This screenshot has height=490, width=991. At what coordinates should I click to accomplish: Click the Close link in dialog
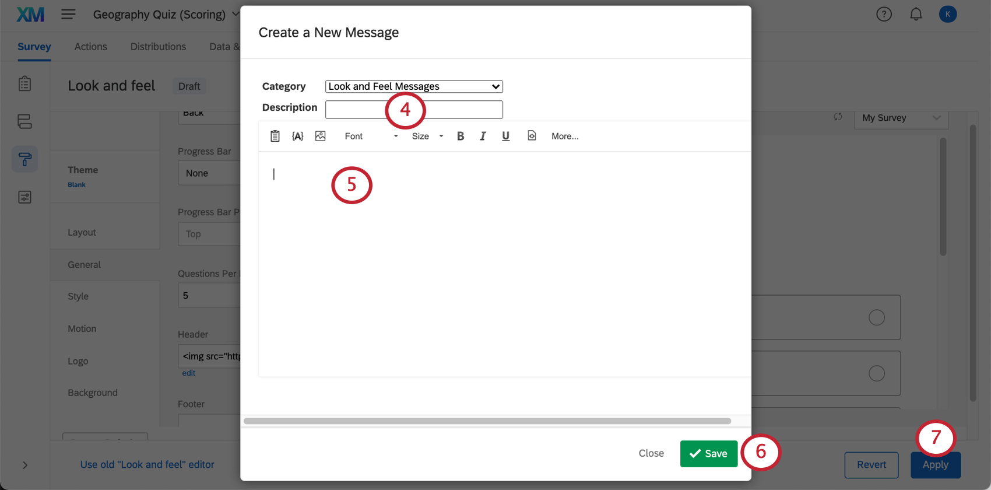click(651, 453)
